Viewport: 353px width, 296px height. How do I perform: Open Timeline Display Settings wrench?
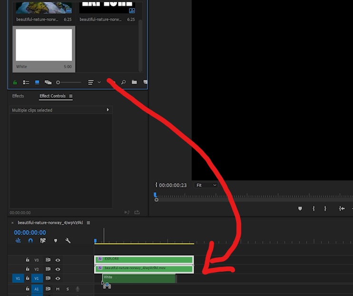(68, 241)
